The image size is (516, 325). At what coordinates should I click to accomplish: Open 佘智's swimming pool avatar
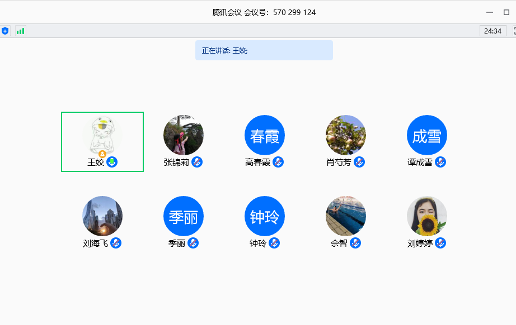click(345, 216)
